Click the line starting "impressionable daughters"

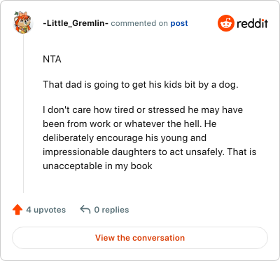(150, 152)
